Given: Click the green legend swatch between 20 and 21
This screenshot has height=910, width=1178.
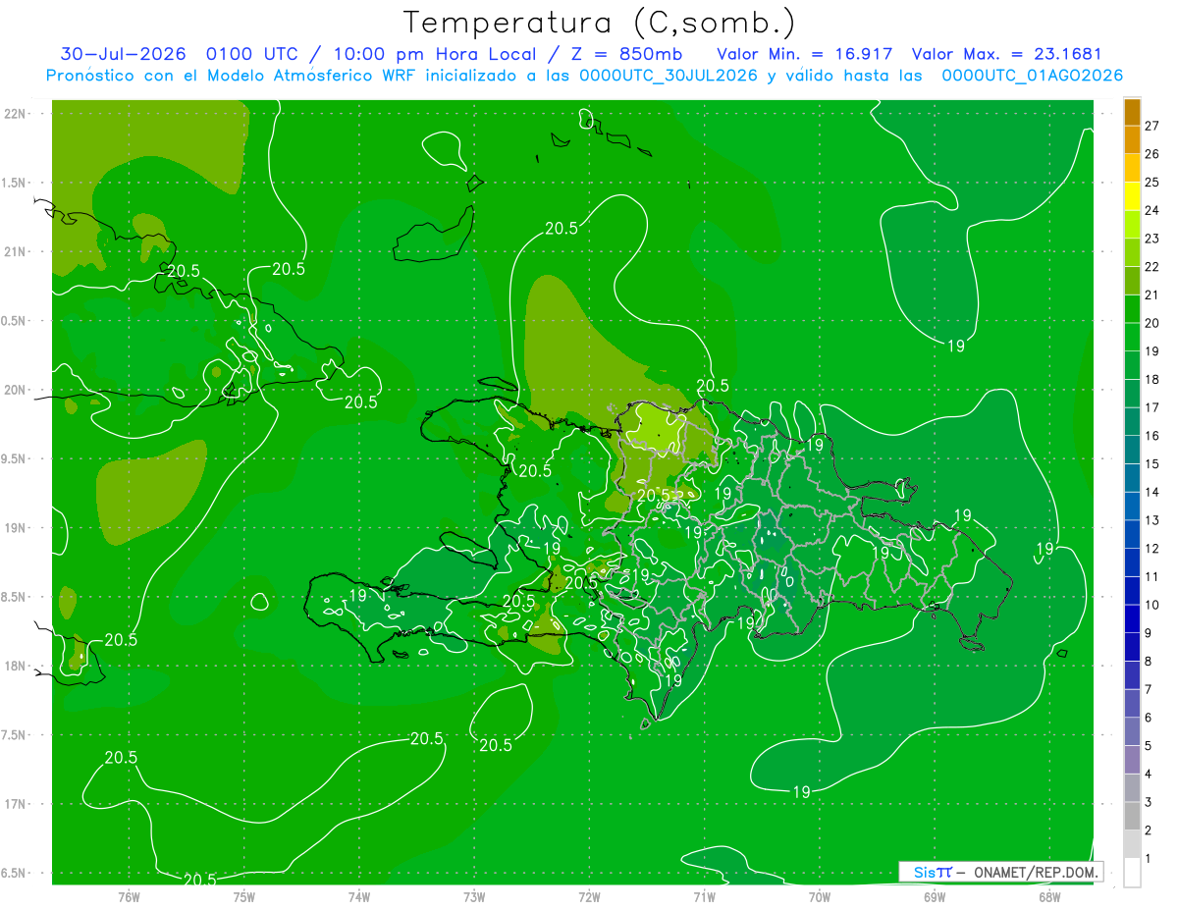Looking at the screenshot, I should click(x=1132, y=309).
